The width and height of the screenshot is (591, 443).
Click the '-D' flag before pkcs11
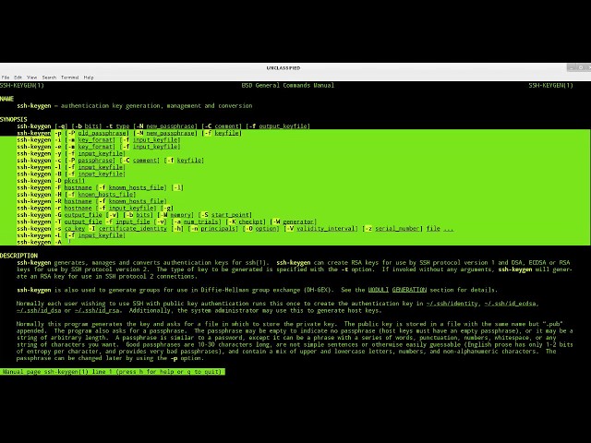[x=57, y=181]
